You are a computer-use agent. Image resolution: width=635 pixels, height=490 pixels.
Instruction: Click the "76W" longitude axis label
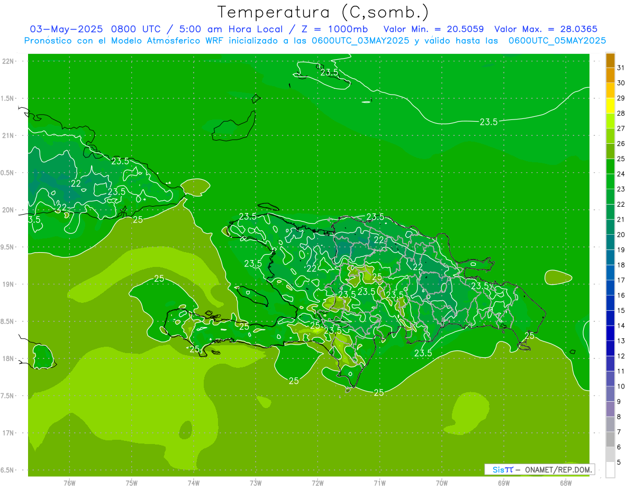point(69,483)
